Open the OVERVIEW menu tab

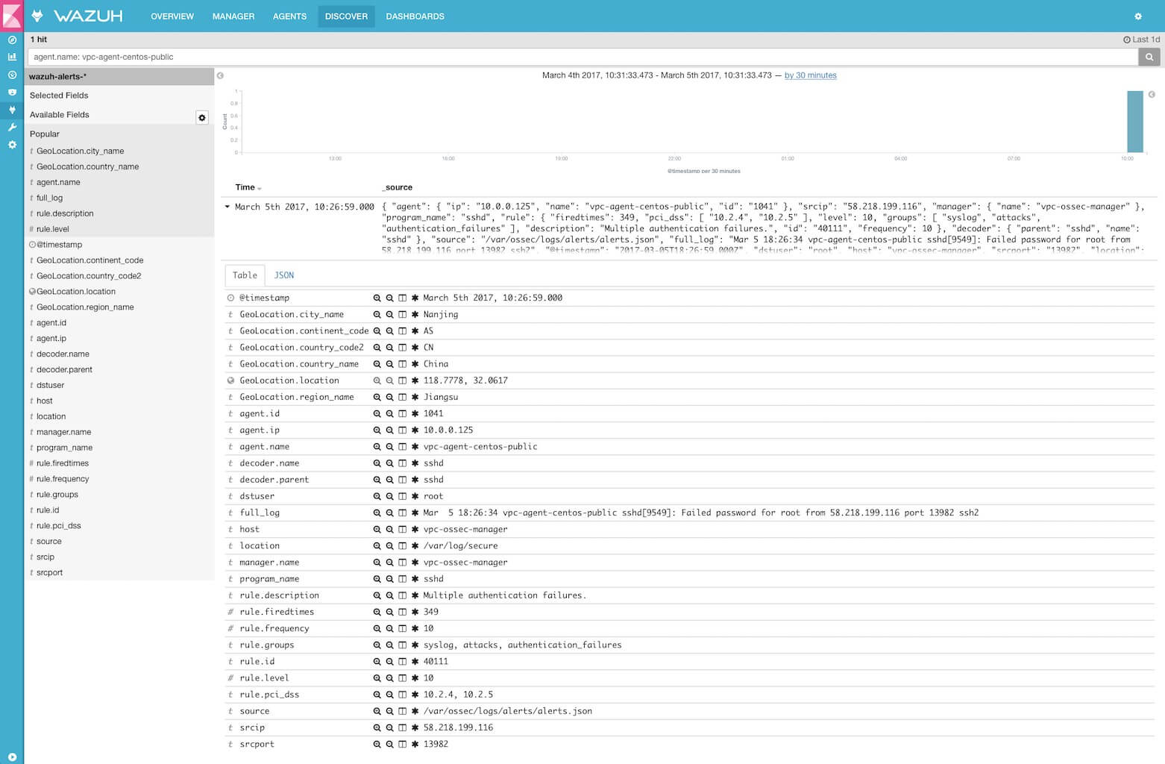(172, 16)
